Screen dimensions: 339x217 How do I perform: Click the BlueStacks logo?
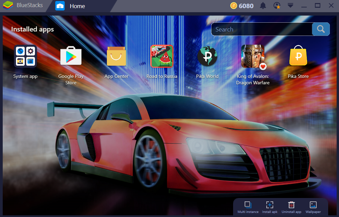[8, 6]
